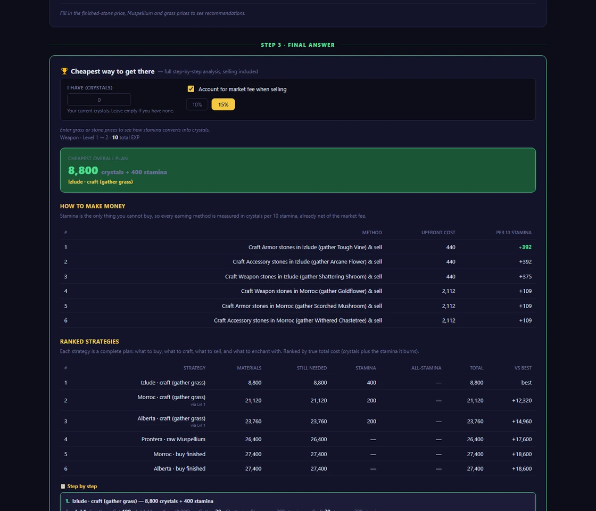Uncheck Account for market fee when selling
The image size is (596, 511).
pyautogui.click(x=191, y=89)
